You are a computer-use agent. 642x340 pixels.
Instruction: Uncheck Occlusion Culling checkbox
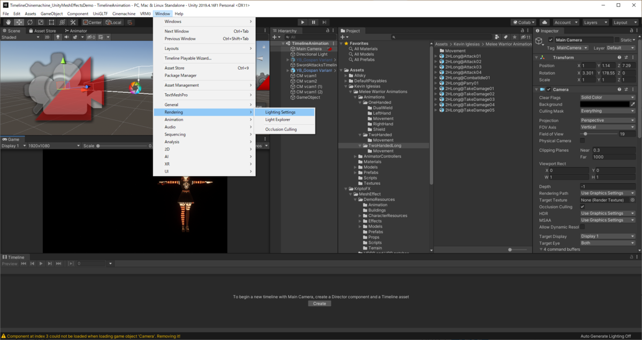tap(583, 207)
